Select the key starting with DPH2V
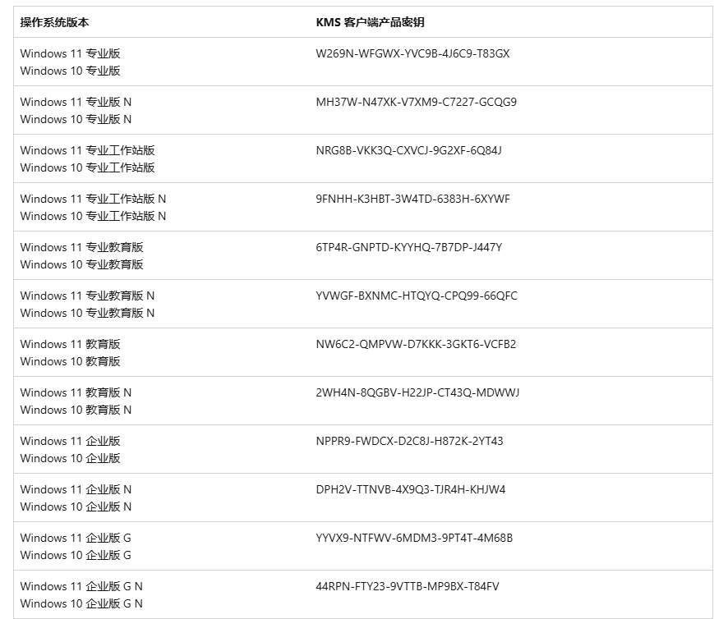 [x=411, y=489]
